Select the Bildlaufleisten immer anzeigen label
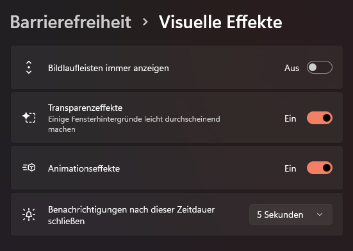This screenshot has width=353, height=251. [108, 68]
